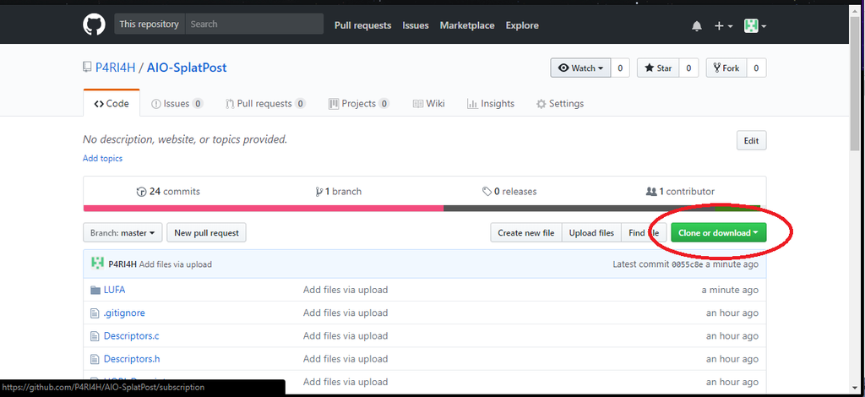Click the Descriptors.c file icon
This screenshot has width=865, height=397.
pyautogui.click(x=95, y=336)
